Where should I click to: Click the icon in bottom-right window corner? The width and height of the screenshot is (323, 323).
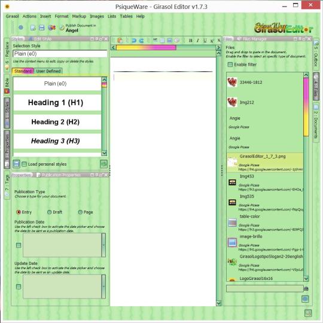[x=308, y=313]
